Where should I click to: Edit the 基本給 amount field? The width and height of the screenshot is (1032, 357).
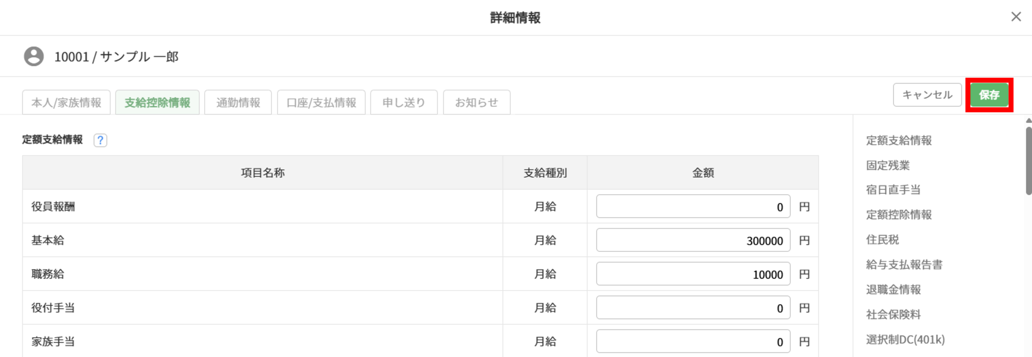click(x=693, y=241)
